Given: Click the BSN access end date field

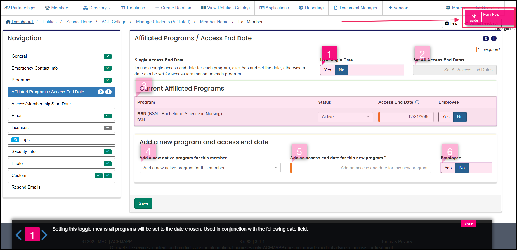Looking at the screenshot, I should (x=406, y=117).
